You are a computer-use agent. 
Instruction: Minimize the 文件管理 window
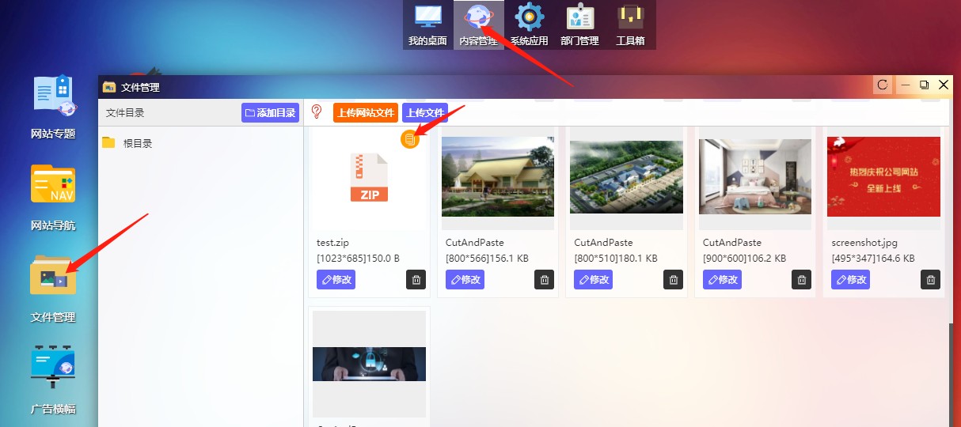click(906, 85)
